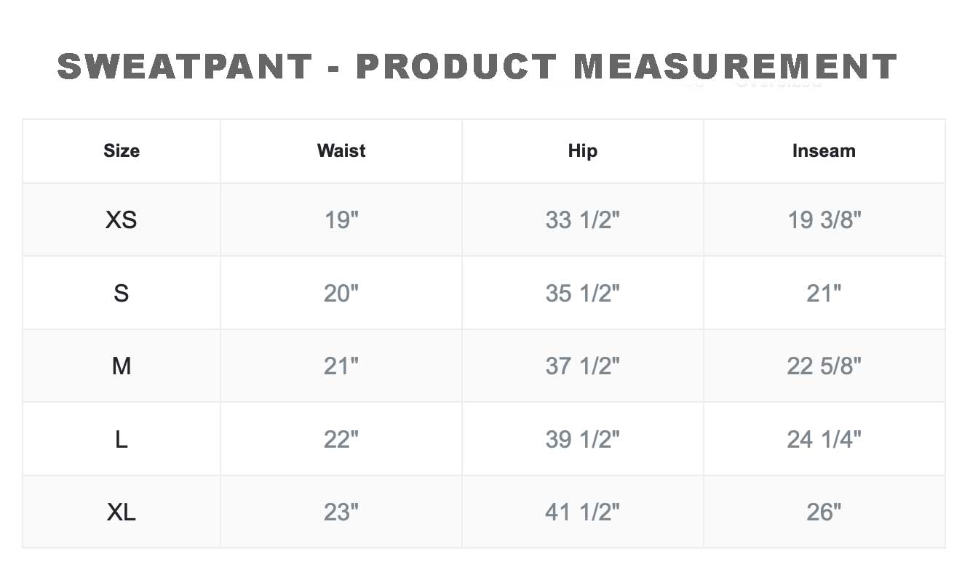Select the 37 1/2" hip cell
Viewport: 954px width, 572px height.
(582, 366)
